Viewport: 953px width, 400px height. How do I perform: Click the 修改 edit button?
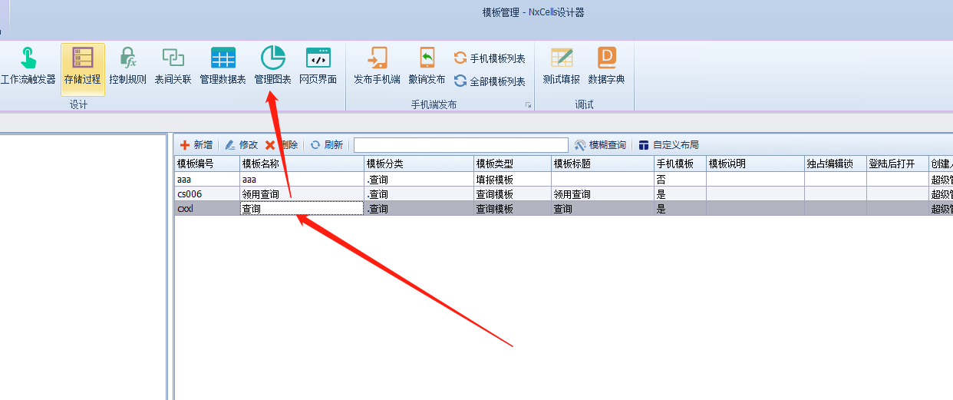[241, 145]
